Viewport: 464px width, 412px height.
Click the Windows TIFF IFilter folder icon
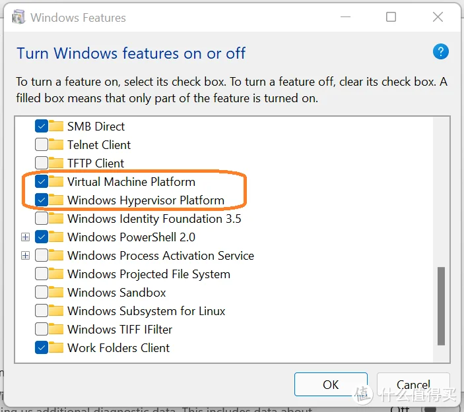click(56, 329)
